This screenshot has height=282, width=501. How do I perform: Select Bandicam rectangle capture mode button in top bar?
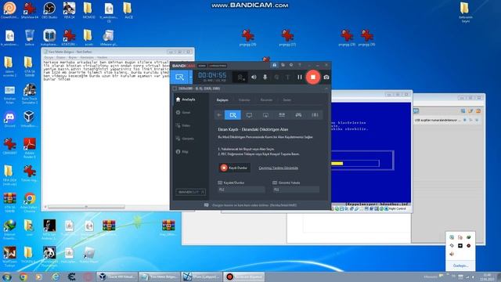tap(179, 77)
